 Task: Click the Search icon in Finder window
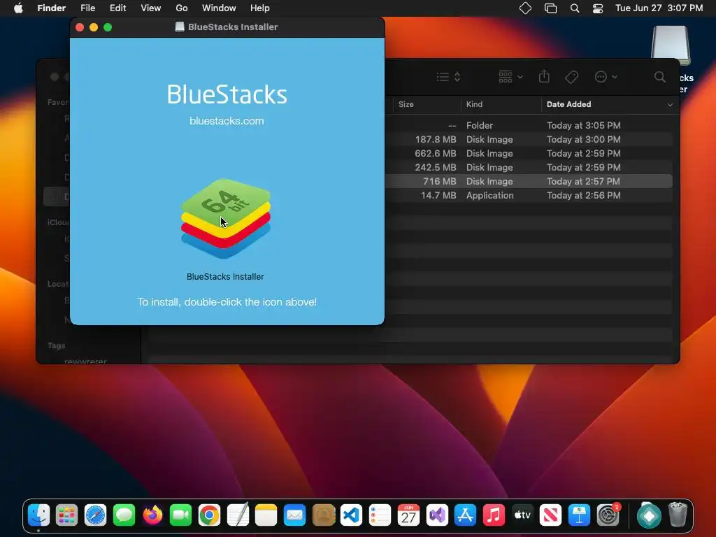659,77
